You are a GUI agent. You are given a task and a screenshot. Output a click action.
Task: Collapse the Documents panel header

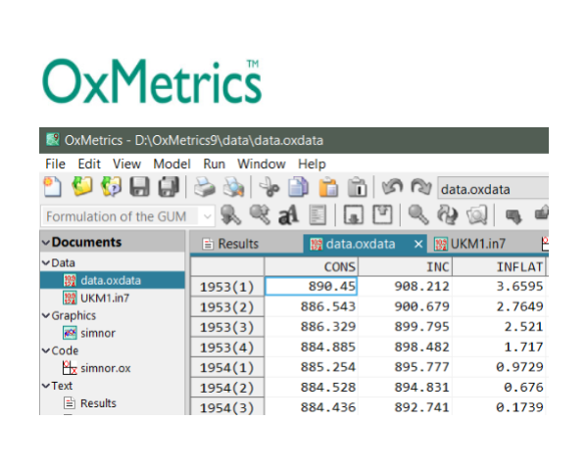(46, 243)
